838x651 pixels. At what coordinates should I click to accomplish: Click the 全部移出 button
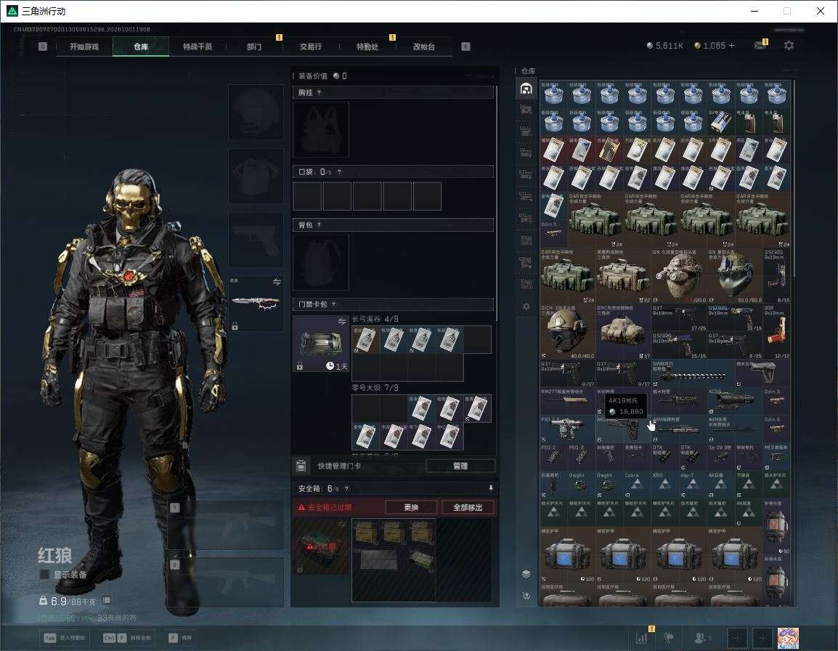(x=468, y=507)
